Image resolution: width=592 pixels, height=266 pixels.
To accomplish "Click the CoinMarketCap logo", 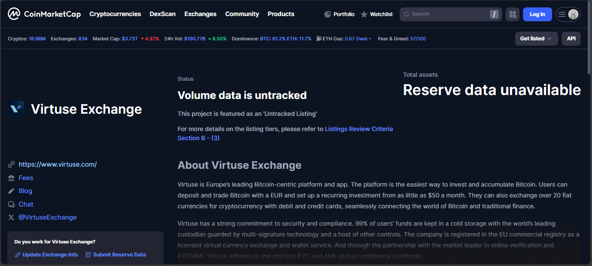I will [x=44, y=14].
